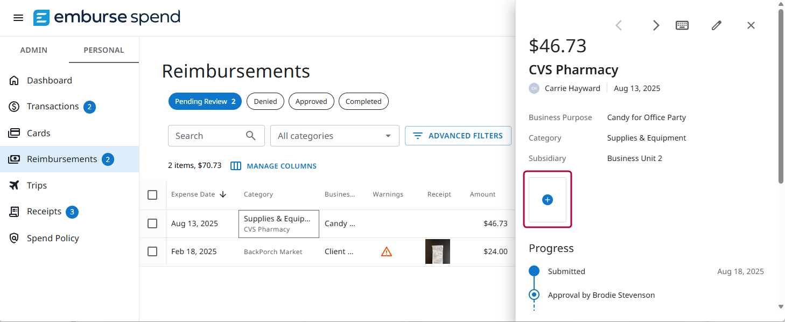View the Spend Policy page
Viewport: 785px width, 322px height.
53,237
